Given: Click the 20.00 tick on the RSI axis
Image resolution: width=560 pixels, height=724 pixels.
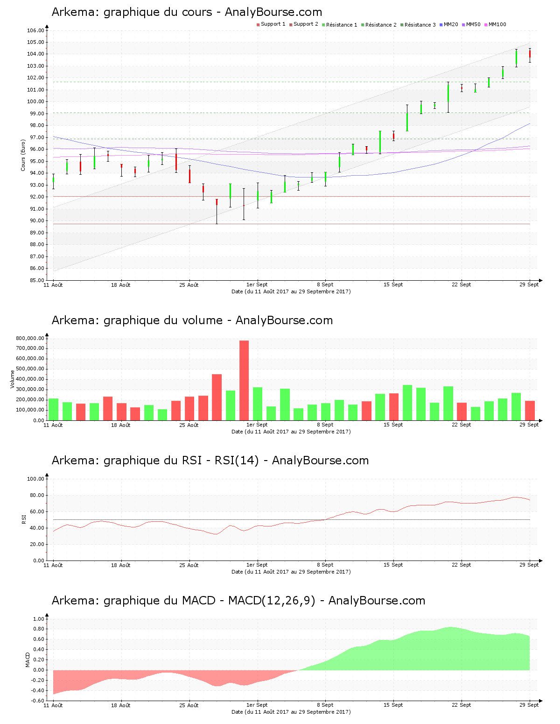Looking at the screenshot, I should click(x=37, y=545).
